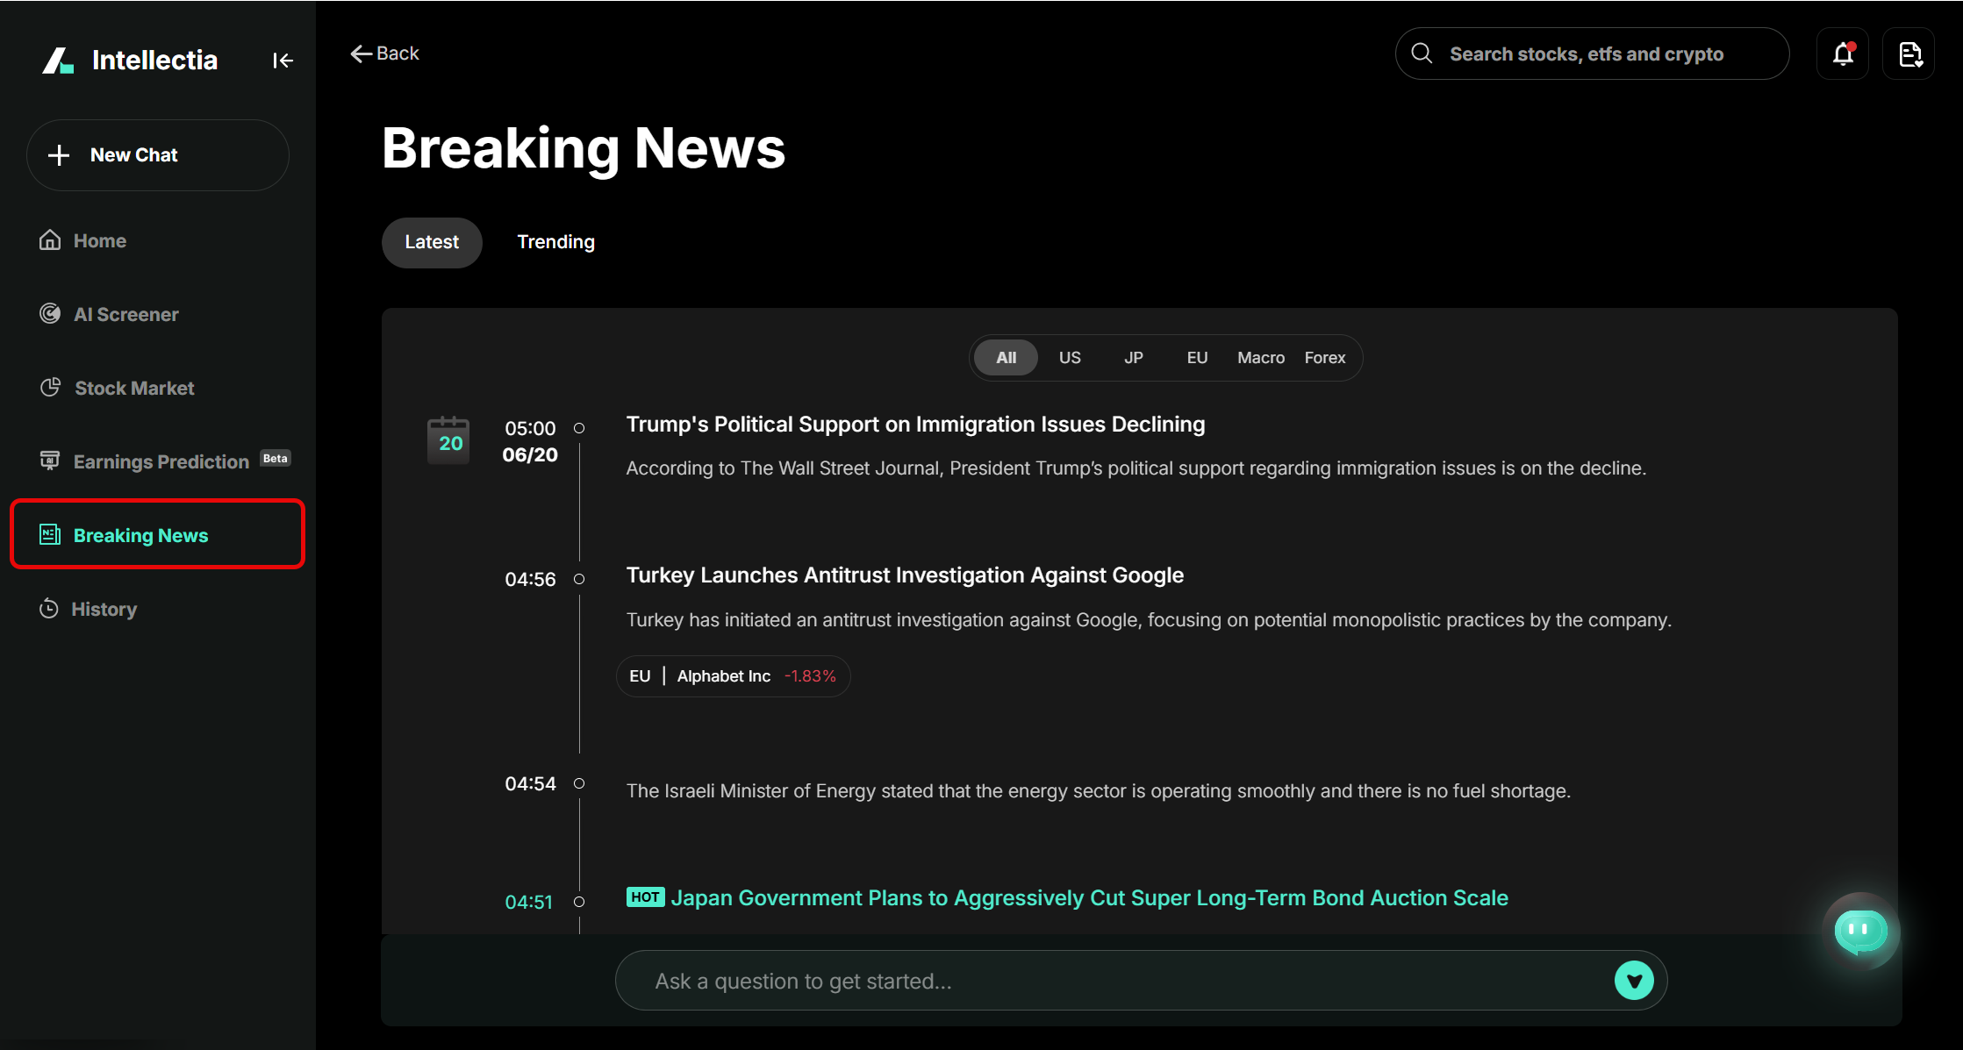Open Earnings Prediction beta page

pyautogui.click(x=161, y=461)
